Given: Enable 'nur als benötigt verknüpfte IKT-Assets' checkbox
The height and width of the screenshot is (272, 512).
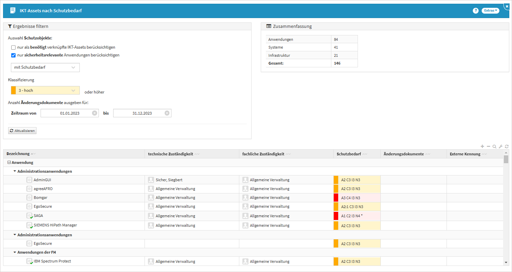Looking at the screenshot, I should 13,47.
